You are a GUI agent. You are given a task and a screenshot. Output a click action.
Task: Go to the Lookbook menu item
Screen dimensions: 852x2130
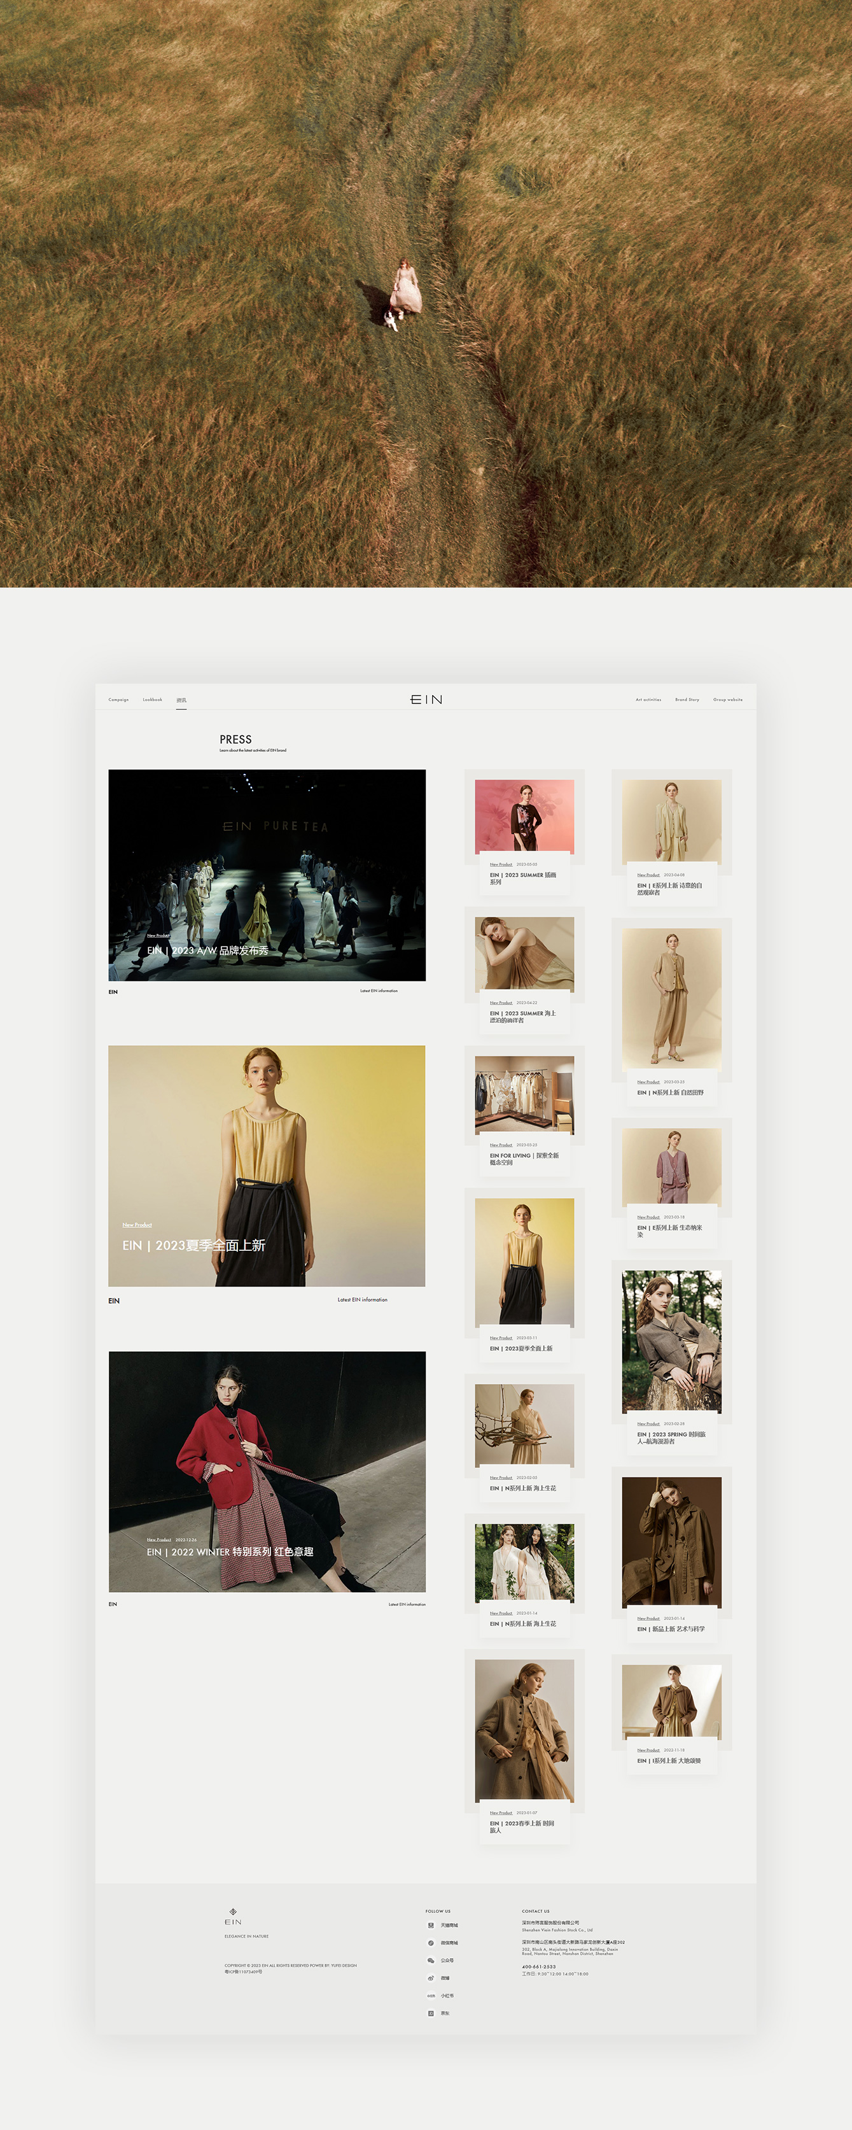pos(152,700)
